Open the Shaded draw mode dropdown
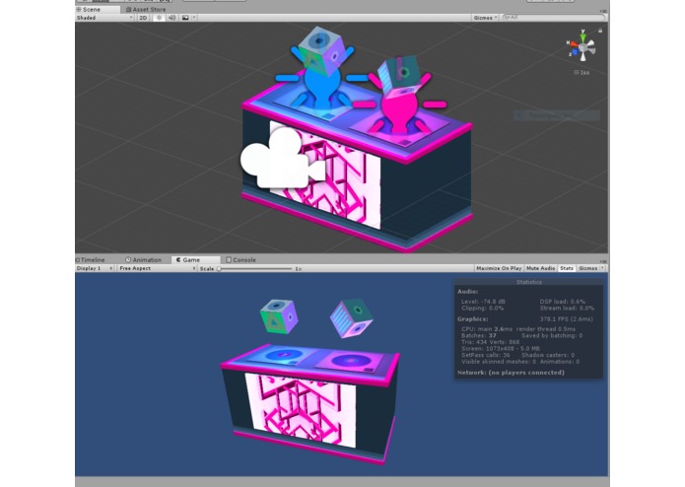This screenshot has height=487, width=685. click(104, 18)
